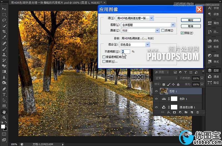Check the 蒙版 (Mask) checkbox

104,61
